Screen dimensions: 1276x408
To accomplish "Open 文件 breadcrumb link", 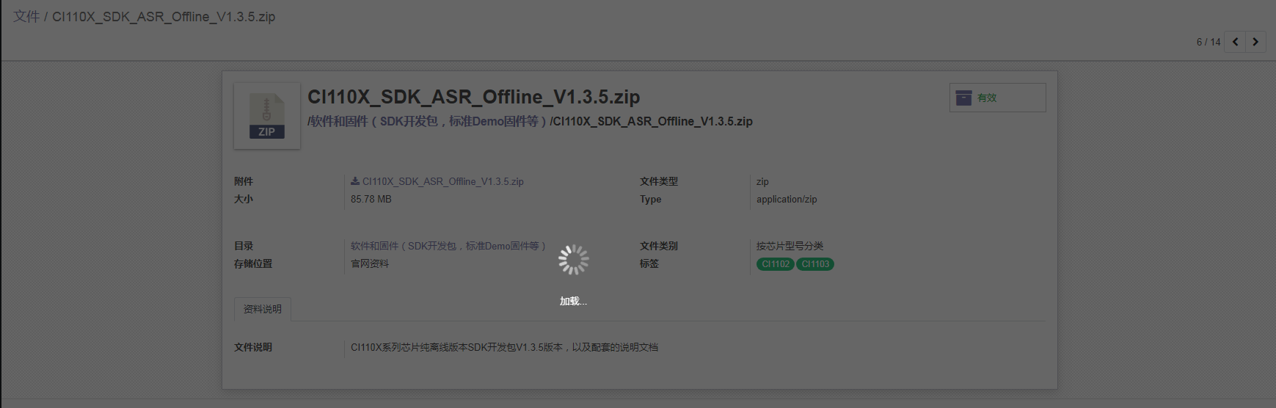I will pos(26,16).
